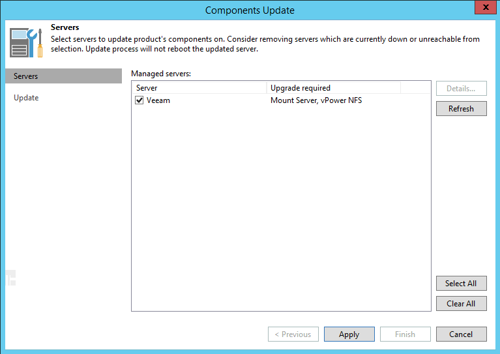Toggle the Veeam server checkbox
Screen dimensions: 500x354
point(139,100)
